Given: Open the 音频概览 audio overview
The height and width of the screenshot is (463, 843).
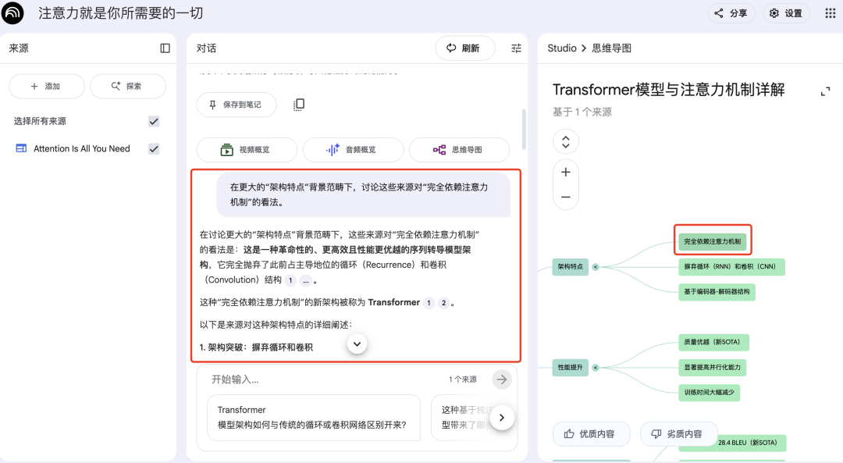Looking at the screenshot, I should coord(353,149).
